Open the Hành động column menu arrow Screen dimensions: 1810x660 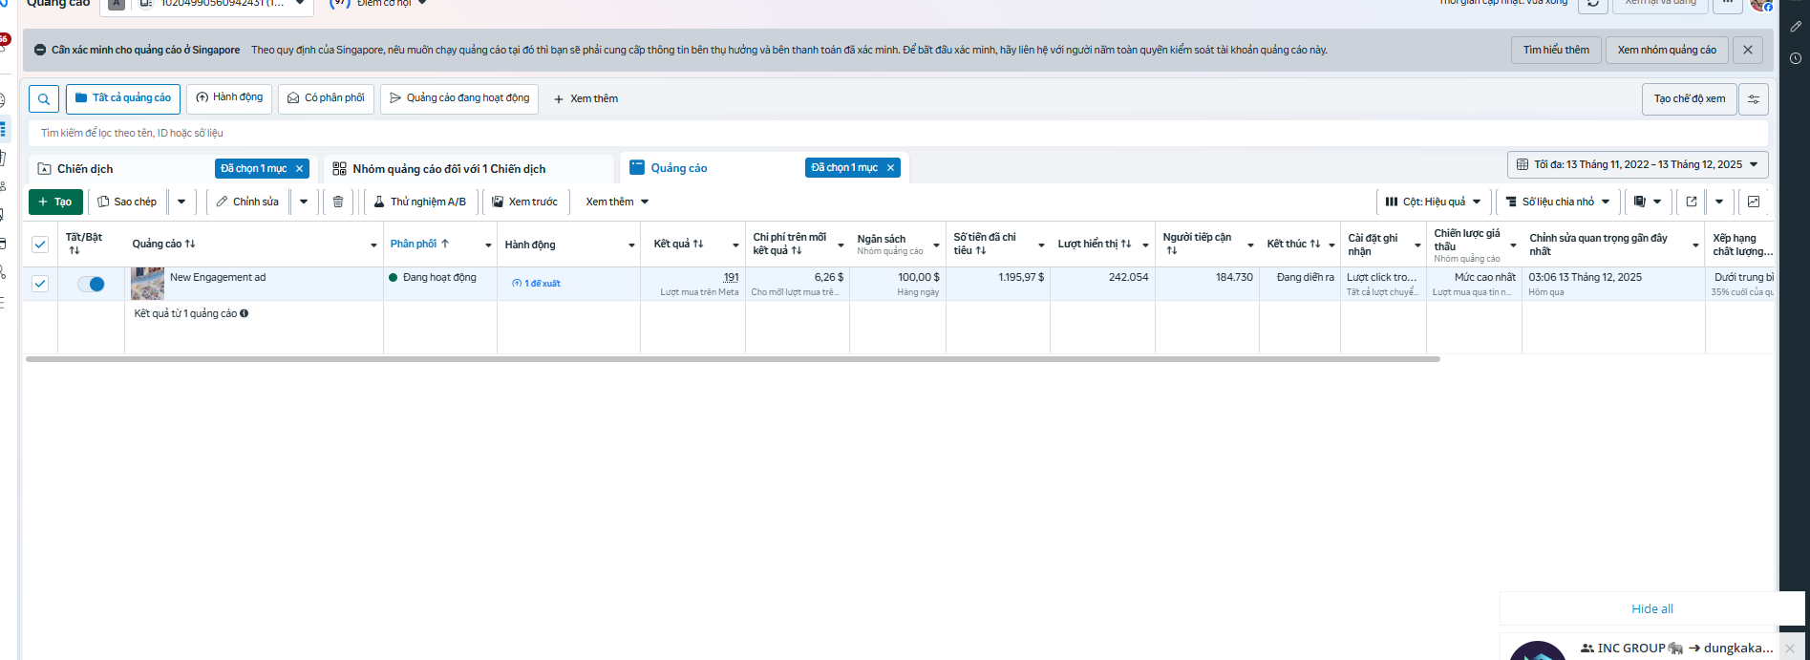point(631,245)
